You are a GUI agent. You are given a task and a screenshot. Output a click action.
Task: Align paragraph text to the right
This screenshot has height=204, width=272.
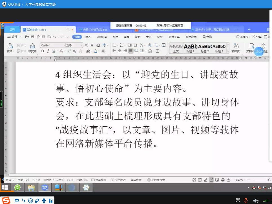click(x=125, y=51)
